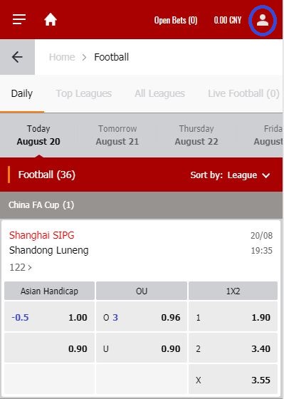This screenshot has width=284, height=399.
Task: Open the user account profile icon
Action: pos(263,20)
